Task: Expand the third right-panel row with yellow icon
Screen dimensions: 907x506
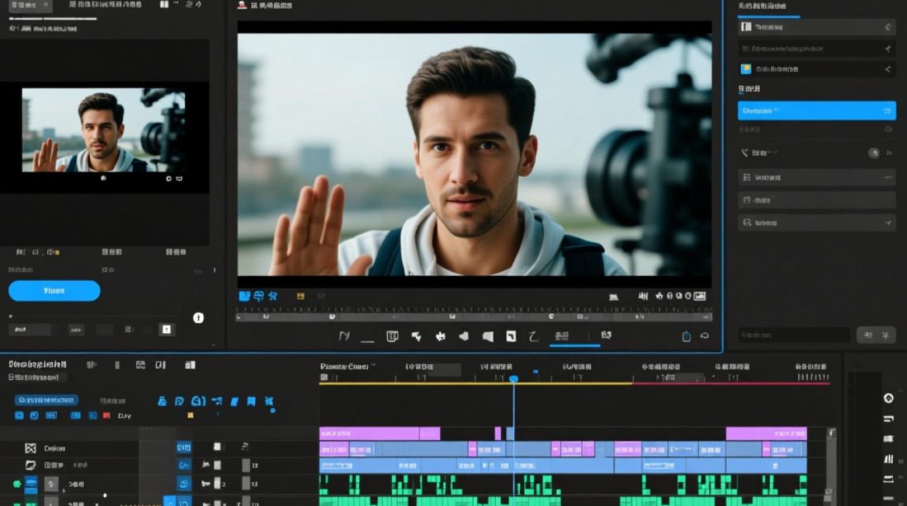Action: pos(888,69)
